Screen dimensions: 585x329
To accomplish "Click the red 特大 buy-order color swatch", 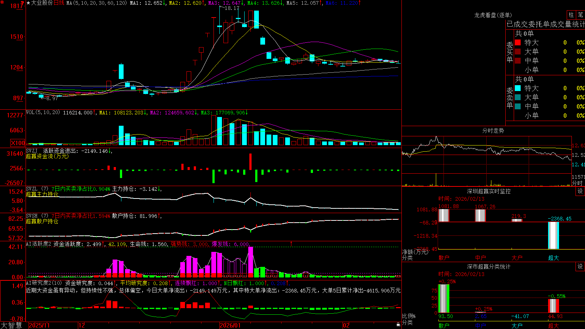I will [x=518, y=42].
